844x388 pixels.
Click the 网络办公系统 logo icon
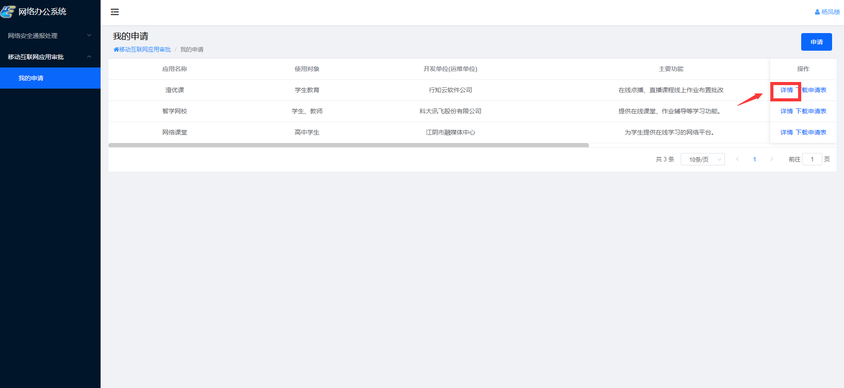(8, 11)
